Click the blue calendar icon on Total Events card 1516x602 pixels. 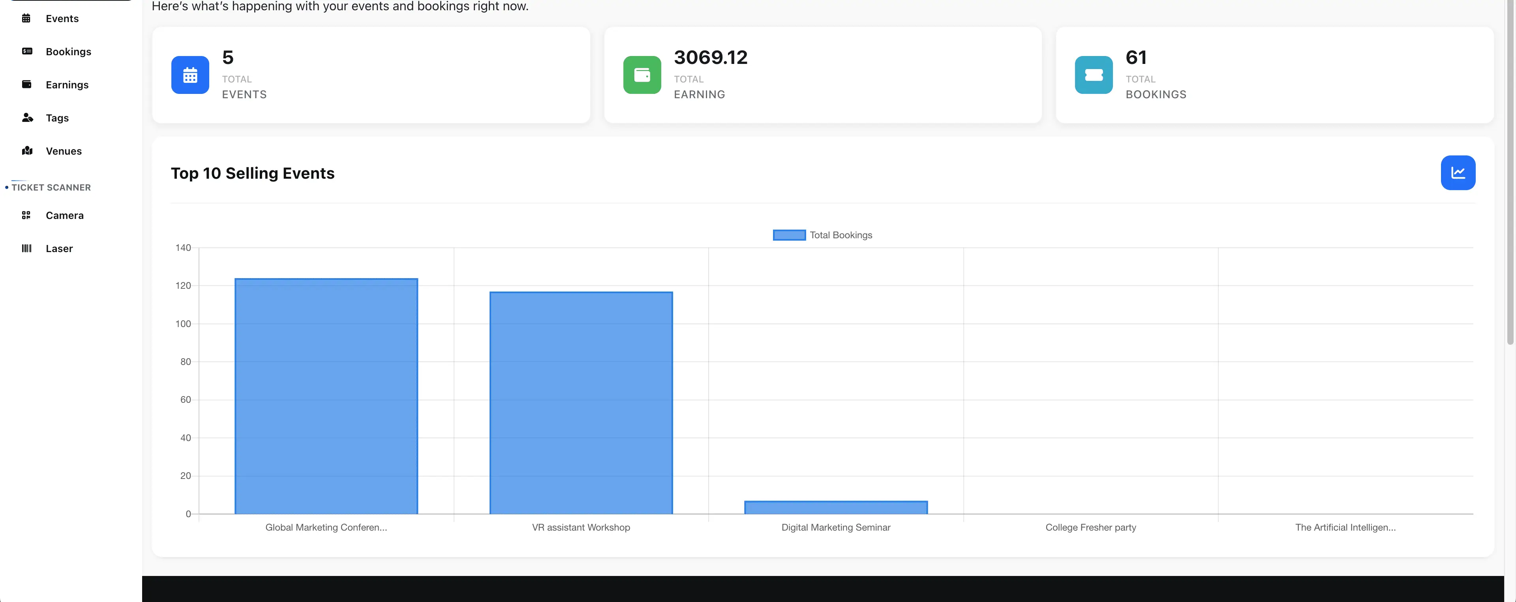(189, 75)
